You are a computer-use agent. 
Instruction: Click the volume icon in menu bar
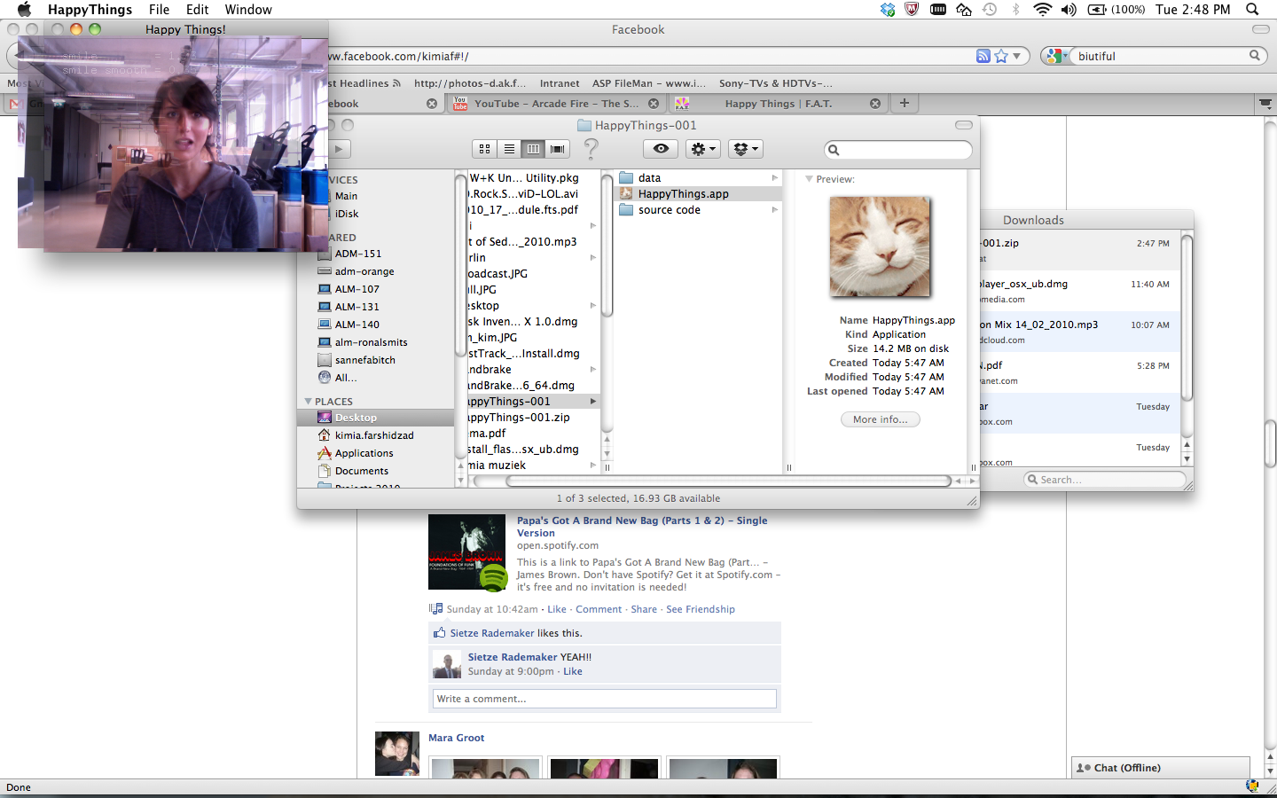1069,10
